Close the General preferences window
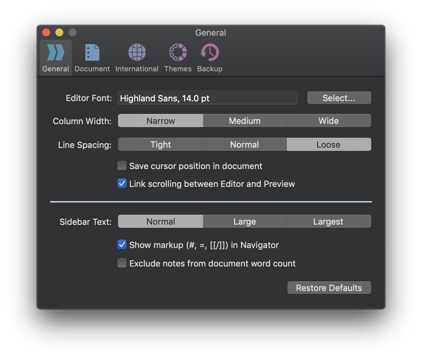The image size is (422, 358). pos(46,32)
